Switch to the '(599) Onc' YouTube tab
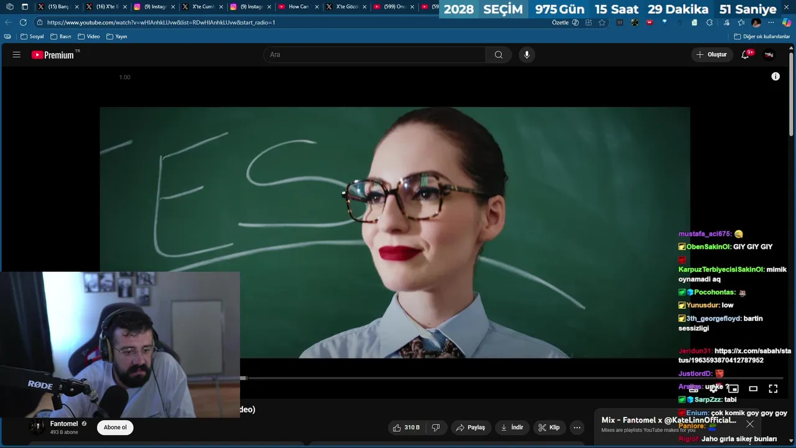 click(394, 7)
